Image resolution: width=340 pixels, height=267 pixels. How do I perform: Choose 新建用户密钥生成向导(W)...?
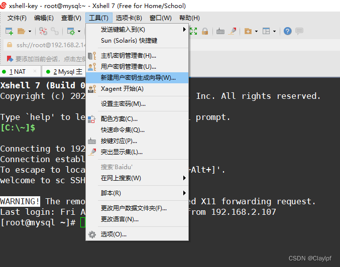[137, 78]
